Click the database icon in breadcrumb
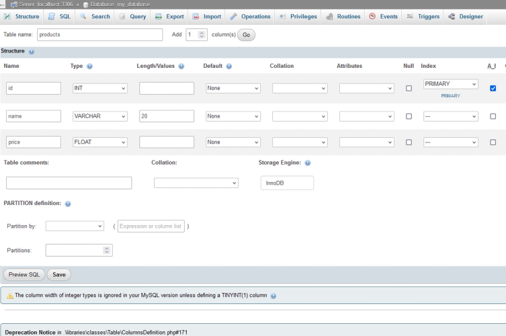The width and height of the screenshot is (506, 336). pos(86,5)
